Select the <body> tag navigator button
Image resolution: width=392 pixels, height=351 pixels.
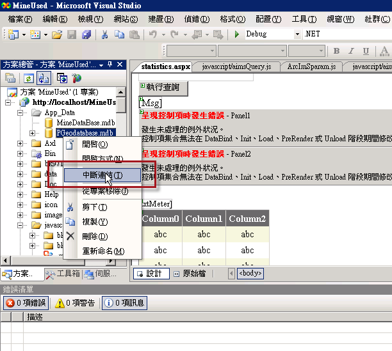coord(250,273)
